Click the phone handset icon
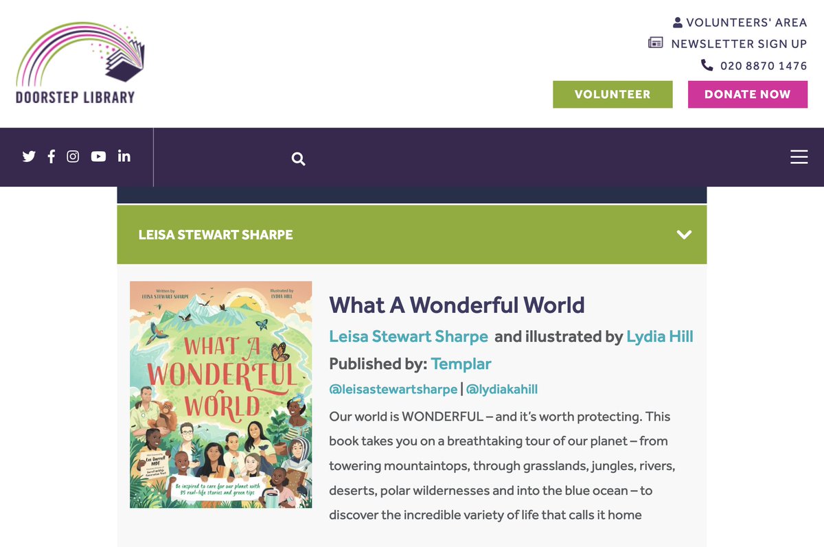This screenshot has height=547, width=824. [x=707, y=65]
